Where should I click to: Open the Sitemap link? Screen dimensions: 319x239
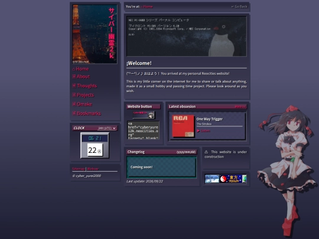click(x=79, y=169)
